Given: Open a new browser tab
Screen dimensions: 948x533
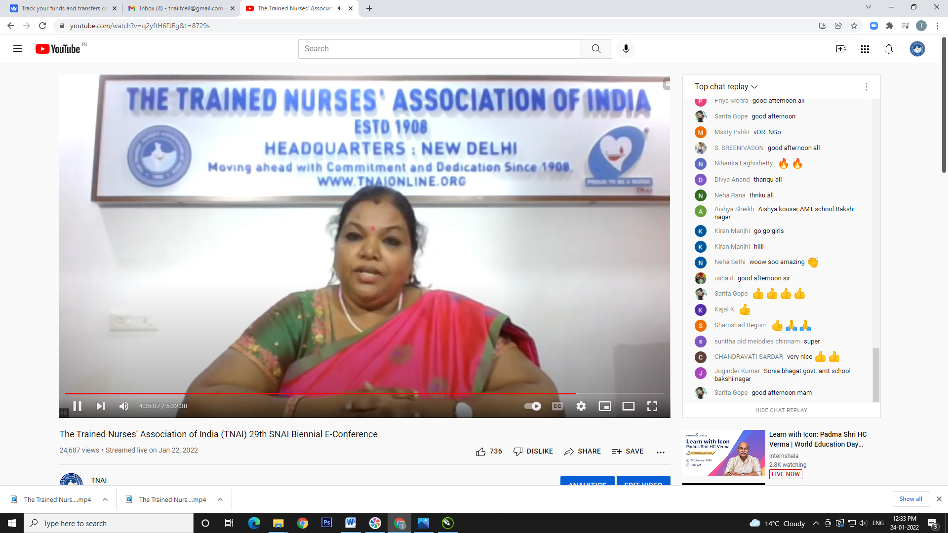Looking at the screenshot, I should [369, 8].
